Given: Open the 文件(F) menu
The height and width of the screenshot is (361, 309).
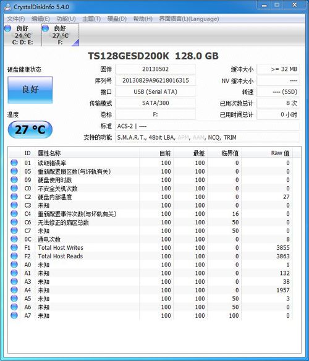Looking at the screenshot, I should click(15, 19).
